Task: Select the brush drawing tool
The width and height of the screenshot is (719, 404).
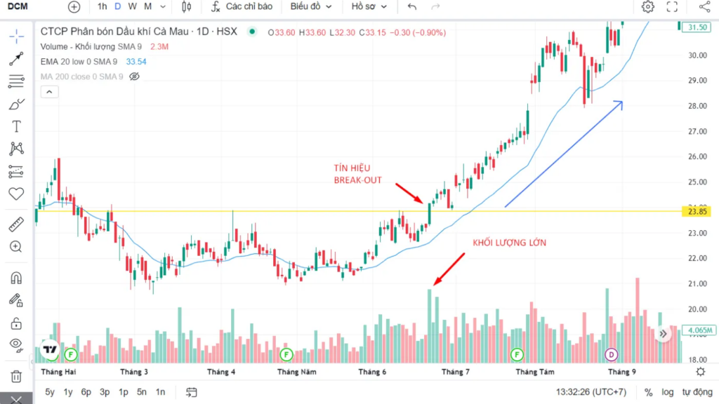Action: (x=16, y=104)
